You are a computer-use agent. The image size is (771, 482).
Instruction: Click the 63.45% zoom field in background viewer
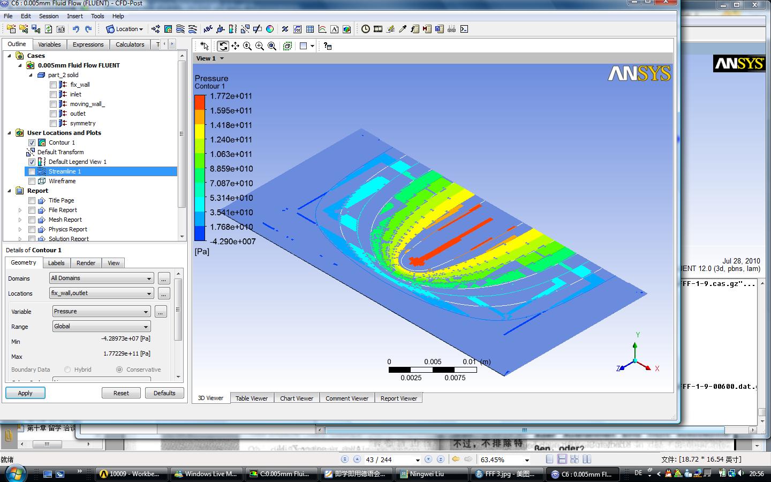[x=504, y=460]
